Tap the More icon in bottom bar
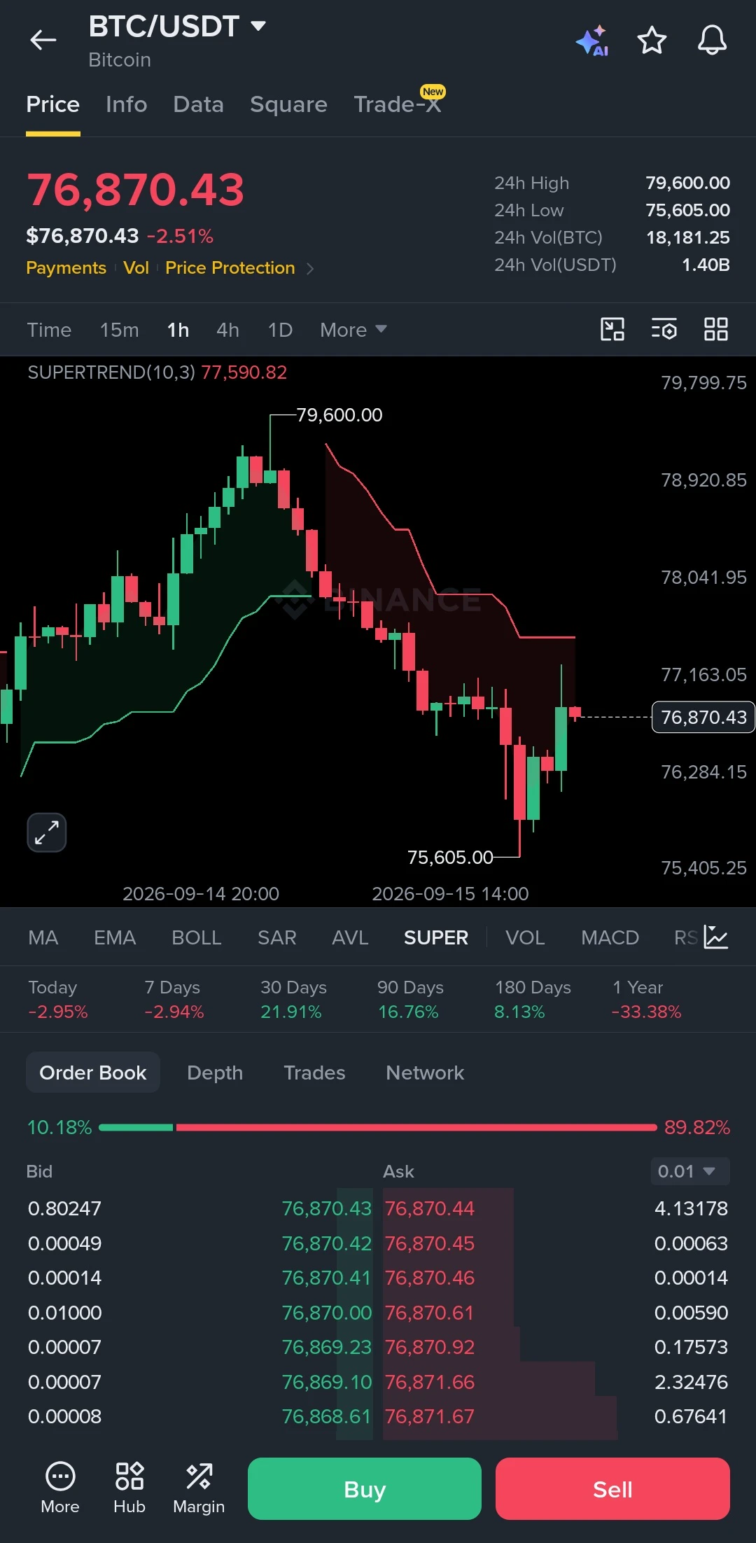The width and height of the screenshot is (756, 1543). tap(60, 1488)
